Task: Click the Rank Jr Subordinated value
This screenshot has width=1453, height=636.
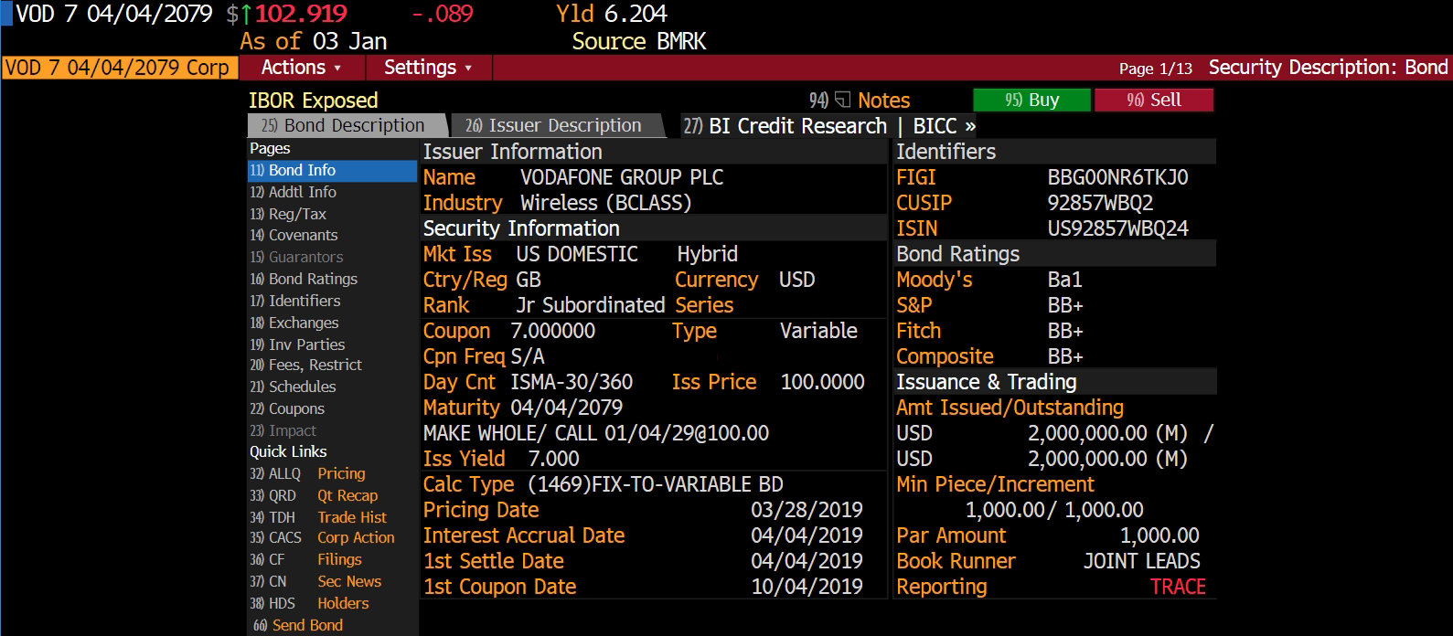Action: pyautogui.click(x=590, y=305)
